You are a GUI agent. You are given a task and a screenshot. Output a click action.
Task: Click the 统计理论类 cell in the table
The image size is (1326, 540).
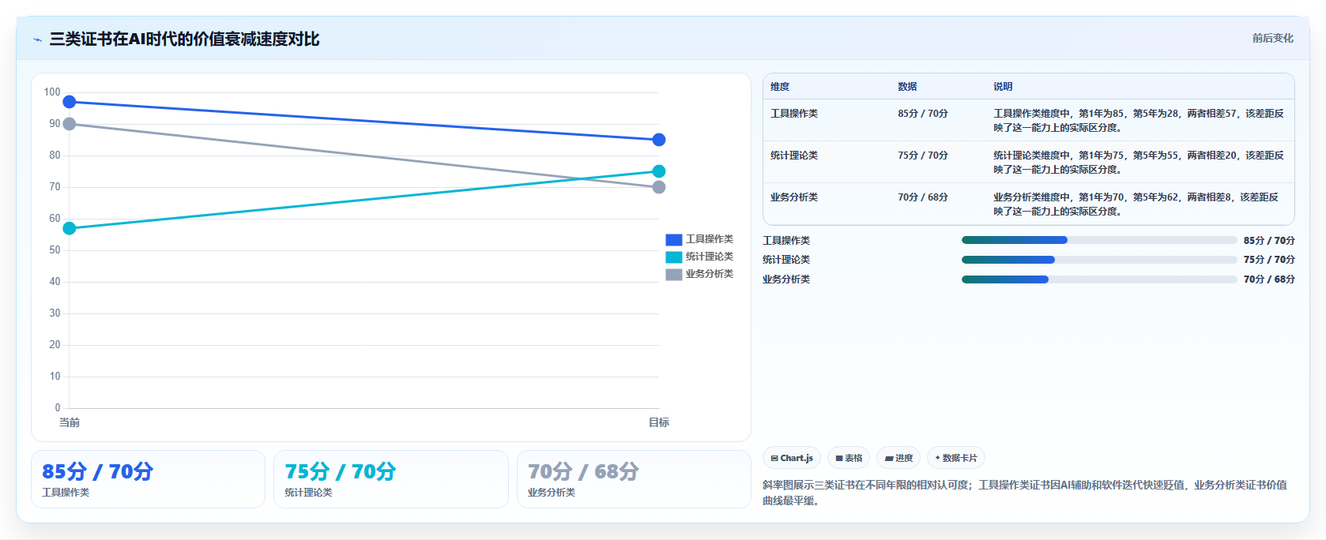pos(794,156)
